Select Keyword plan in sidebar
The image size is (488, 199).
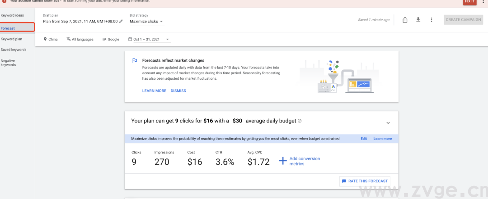11,39
